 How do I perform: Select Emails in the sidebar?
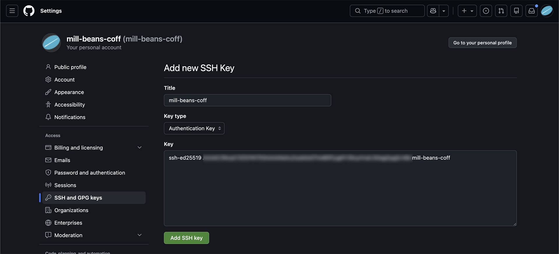[62, 160]
